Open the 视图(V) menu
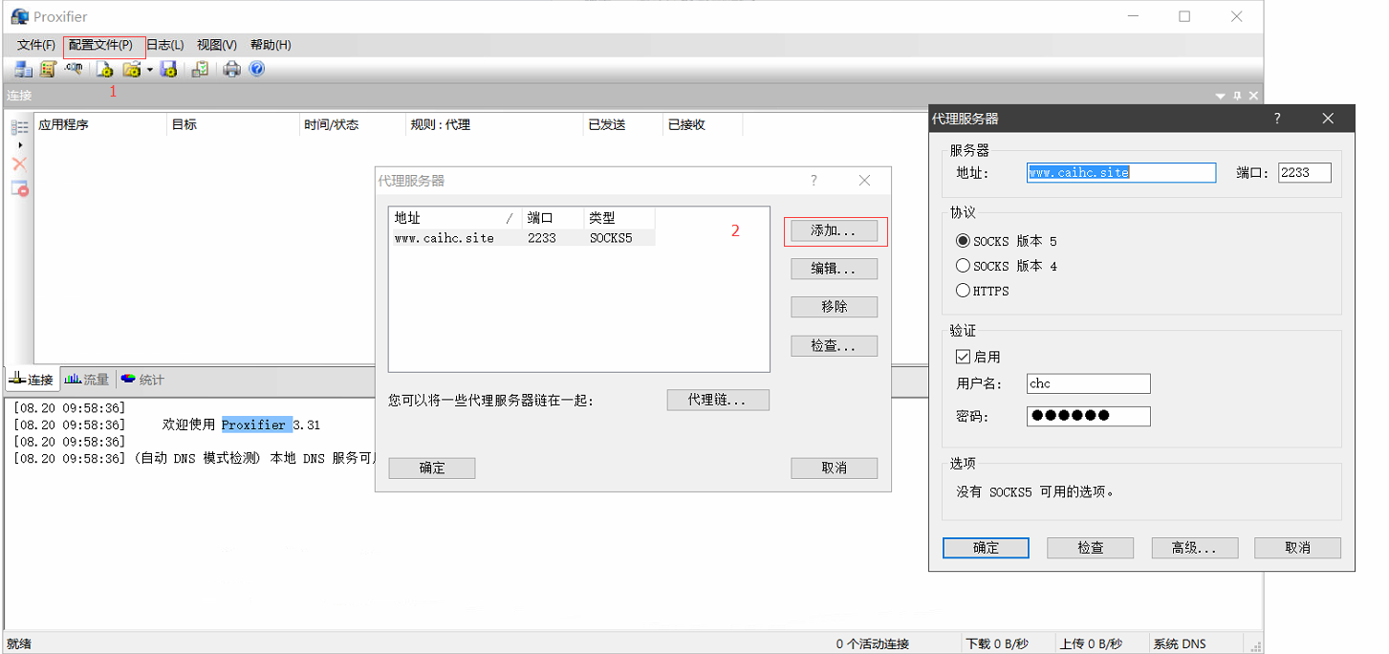Image resolution: width=1389 pixels, height=654 pixels. (x=217, y=45)
